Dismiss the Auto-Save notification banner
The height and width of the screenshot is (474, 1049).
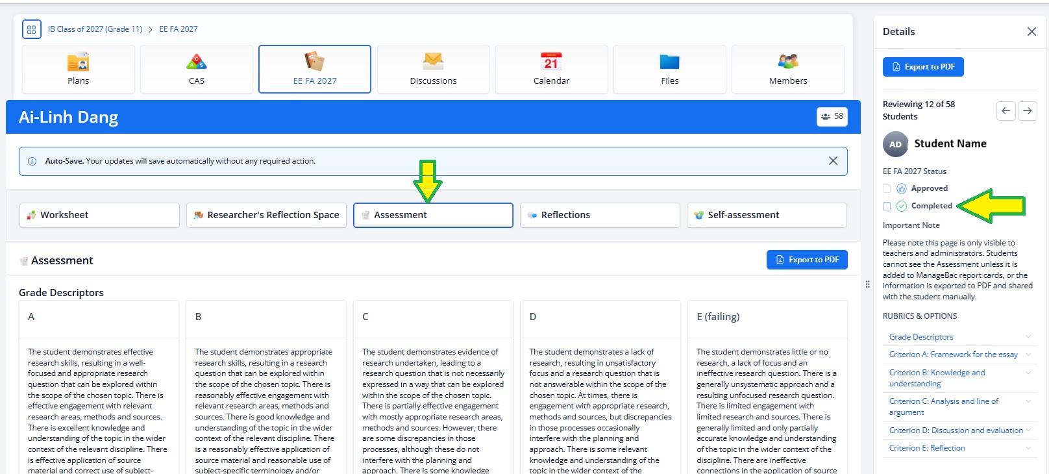[x=833, y=161]
